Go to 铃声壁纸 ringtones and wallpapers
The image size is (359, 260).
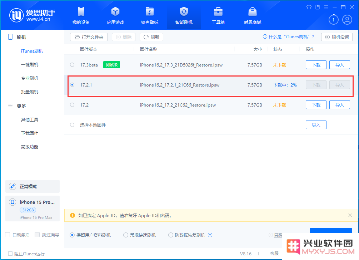[150, 16]
